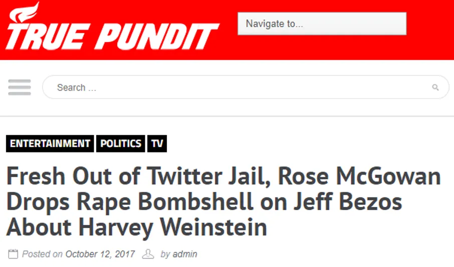454x267 pixels.
Task: Click the flame emblem above True Pundit
Action: pos(24,12)
